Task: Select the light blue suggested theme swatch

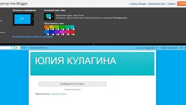Action: (46, 33)
